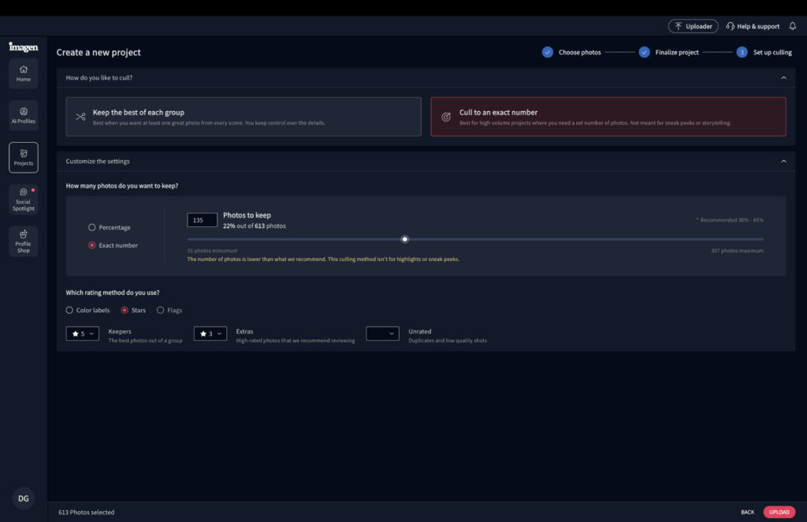Select Color labels rating method
Viewport: 807px width, 522px height.
tap(69, 310)
